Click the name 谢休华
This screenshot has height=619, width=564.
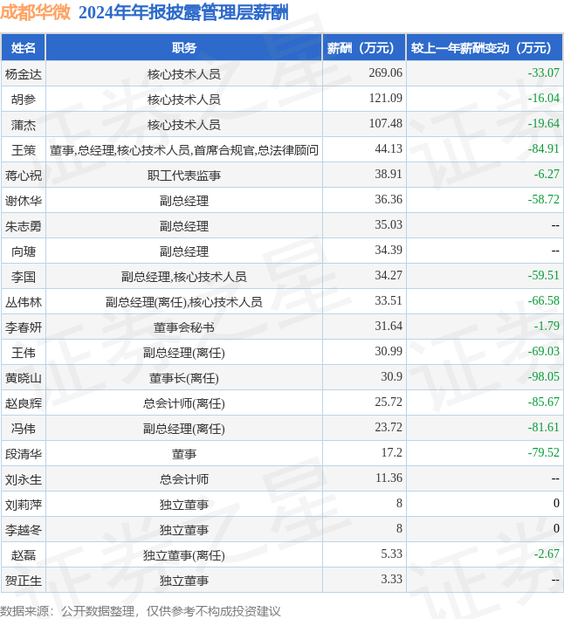(24, 201)
